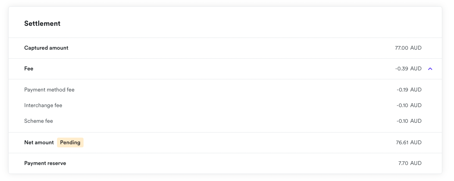Select the Payment reserve label
Image resolution: width=454 pixels, height=181 pixels.
pyautogui.click(x=45, y=163)
